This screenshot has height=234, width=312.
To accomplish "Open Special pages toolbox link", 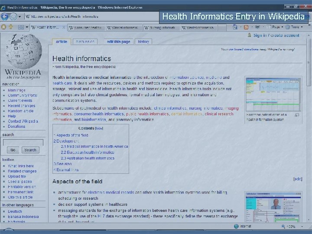I will [x=19, y=182].
